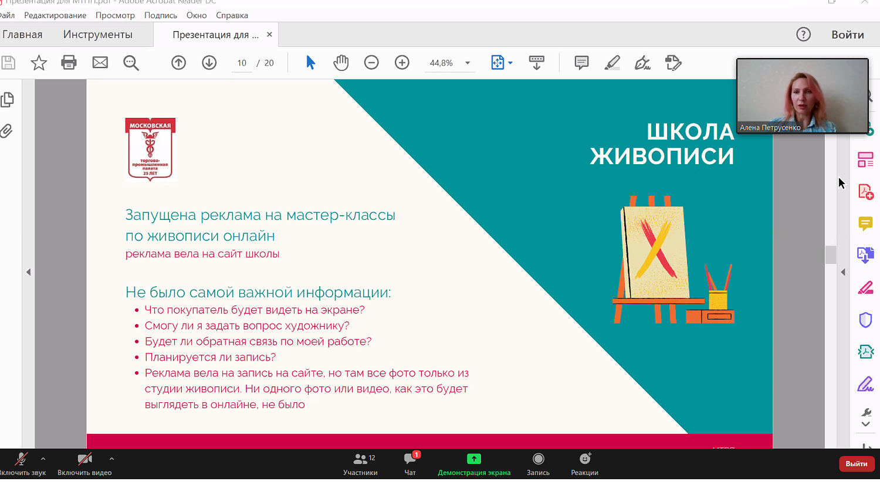Open the Подпись menu
Image resolution: width=880 pixels, height=482 pixels.
coord(161,15)
